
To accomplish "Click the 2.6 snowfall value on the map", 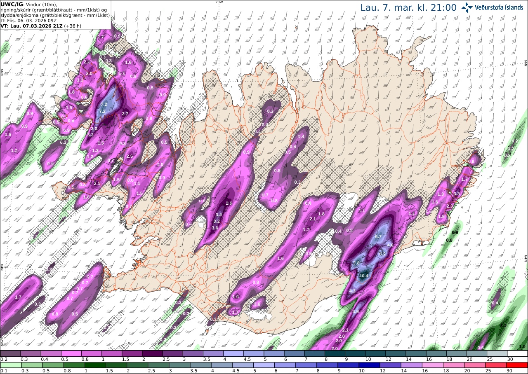I will (x=229, y=203).
